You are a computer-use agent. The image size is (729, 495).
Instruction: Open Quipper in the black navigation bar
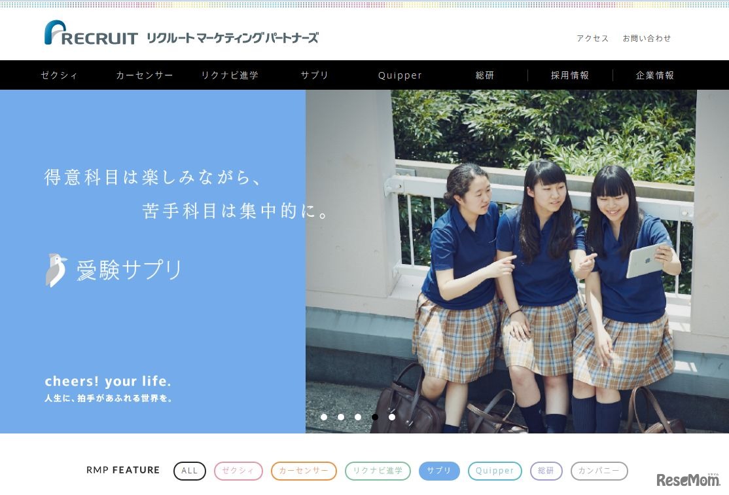click(400, 75)
